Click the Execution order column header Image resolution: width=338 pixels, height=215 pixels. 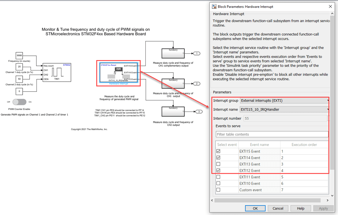(304, 145)
